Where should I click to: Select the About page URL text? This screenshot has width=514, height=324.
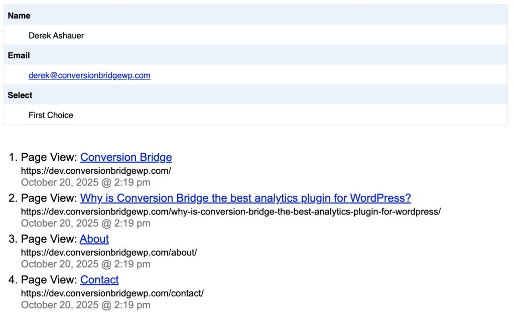coord(108,253)
